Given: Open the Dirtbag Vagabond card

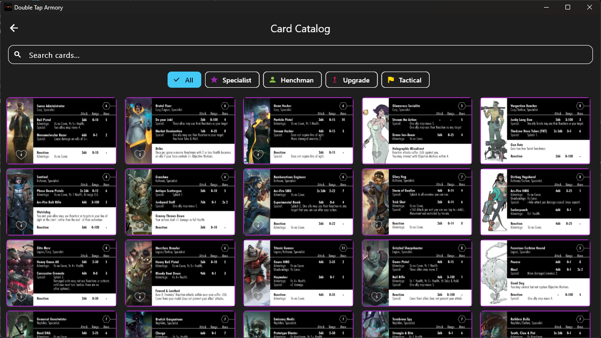Looking at the screenshot, I should point(535,202).
